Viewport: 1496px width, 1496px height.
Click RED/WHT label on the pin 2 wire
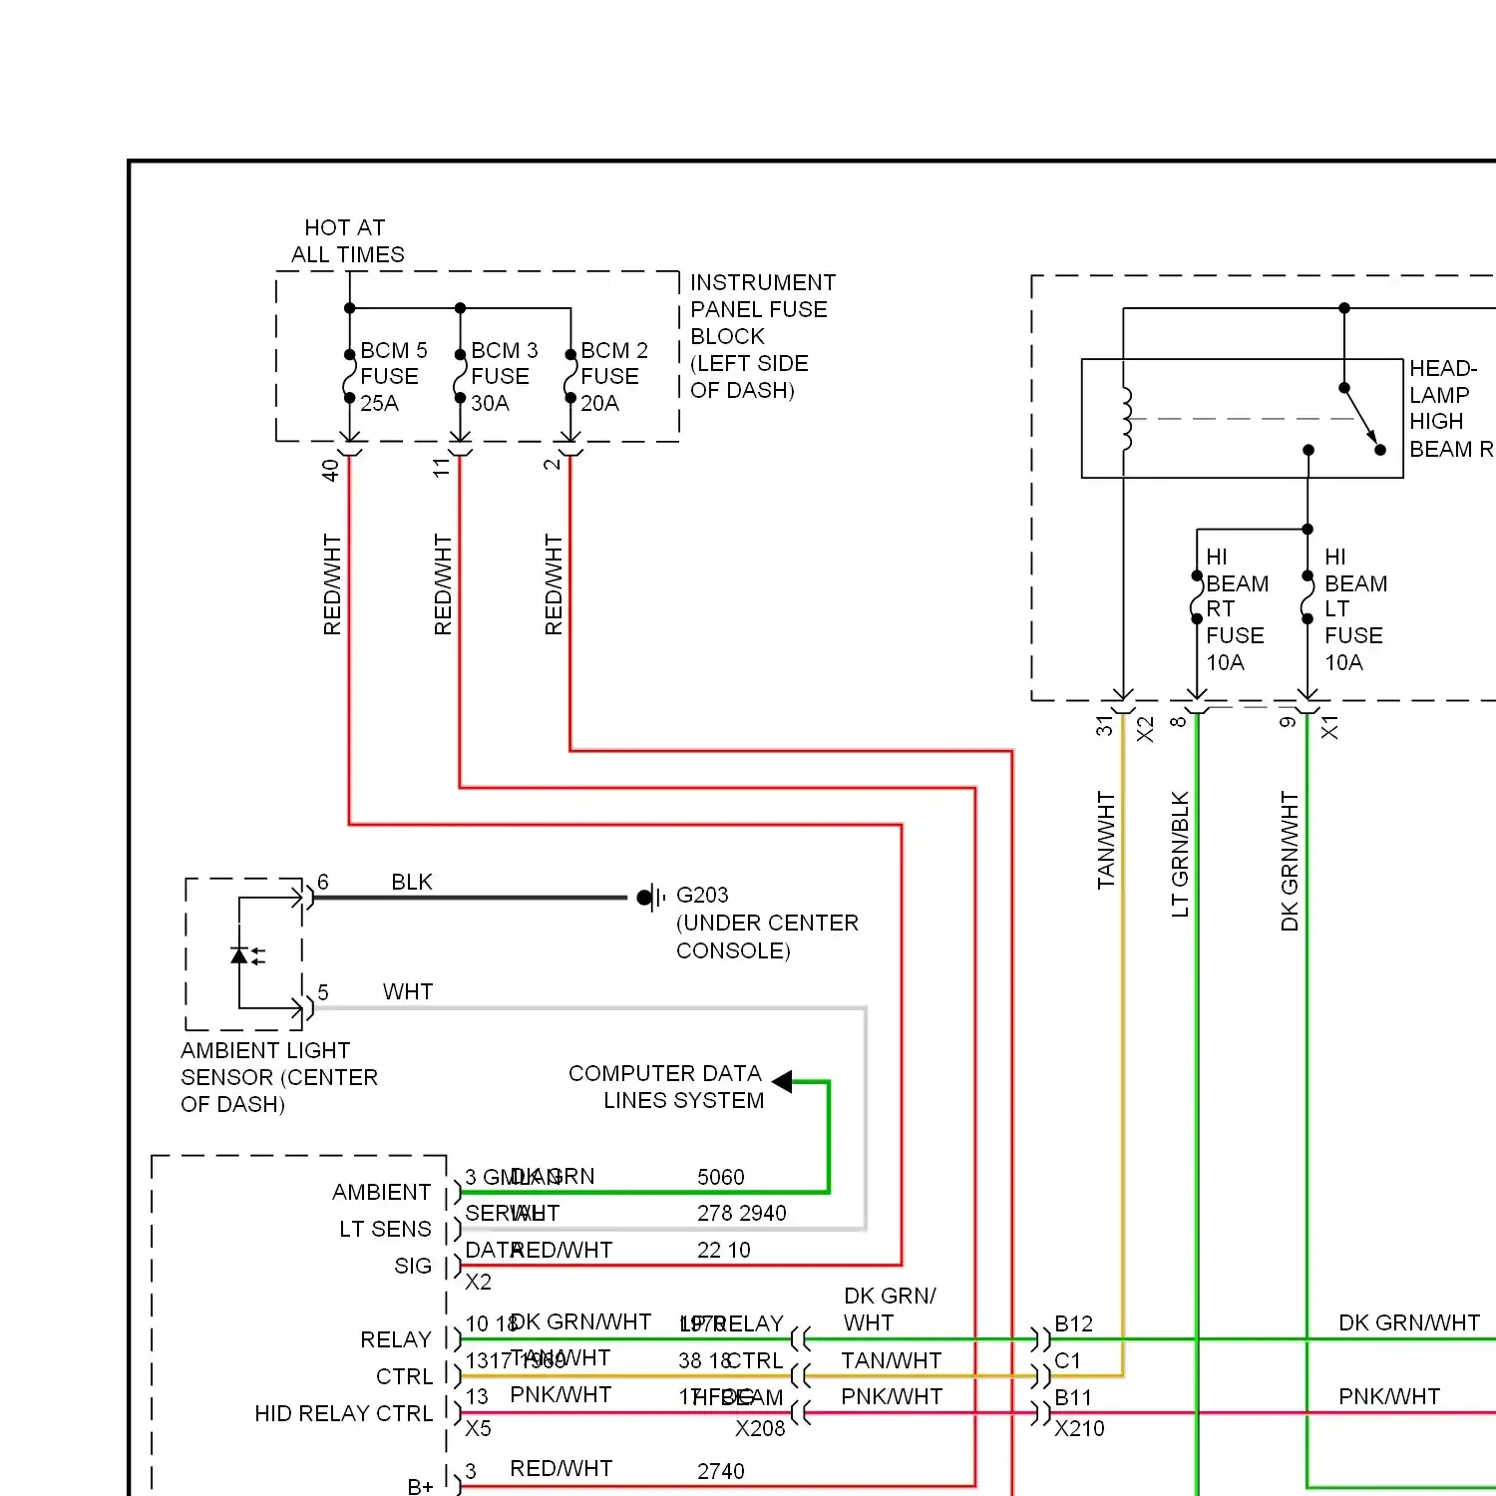click(554, 584)
